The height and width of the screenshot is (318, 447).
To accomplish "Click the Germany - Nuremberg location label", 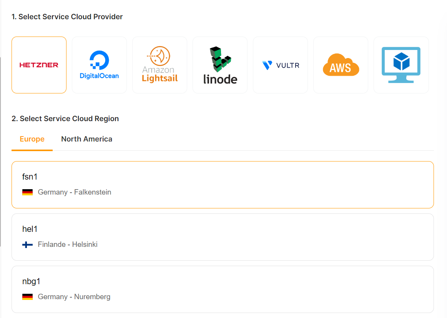I will [74, 297].
